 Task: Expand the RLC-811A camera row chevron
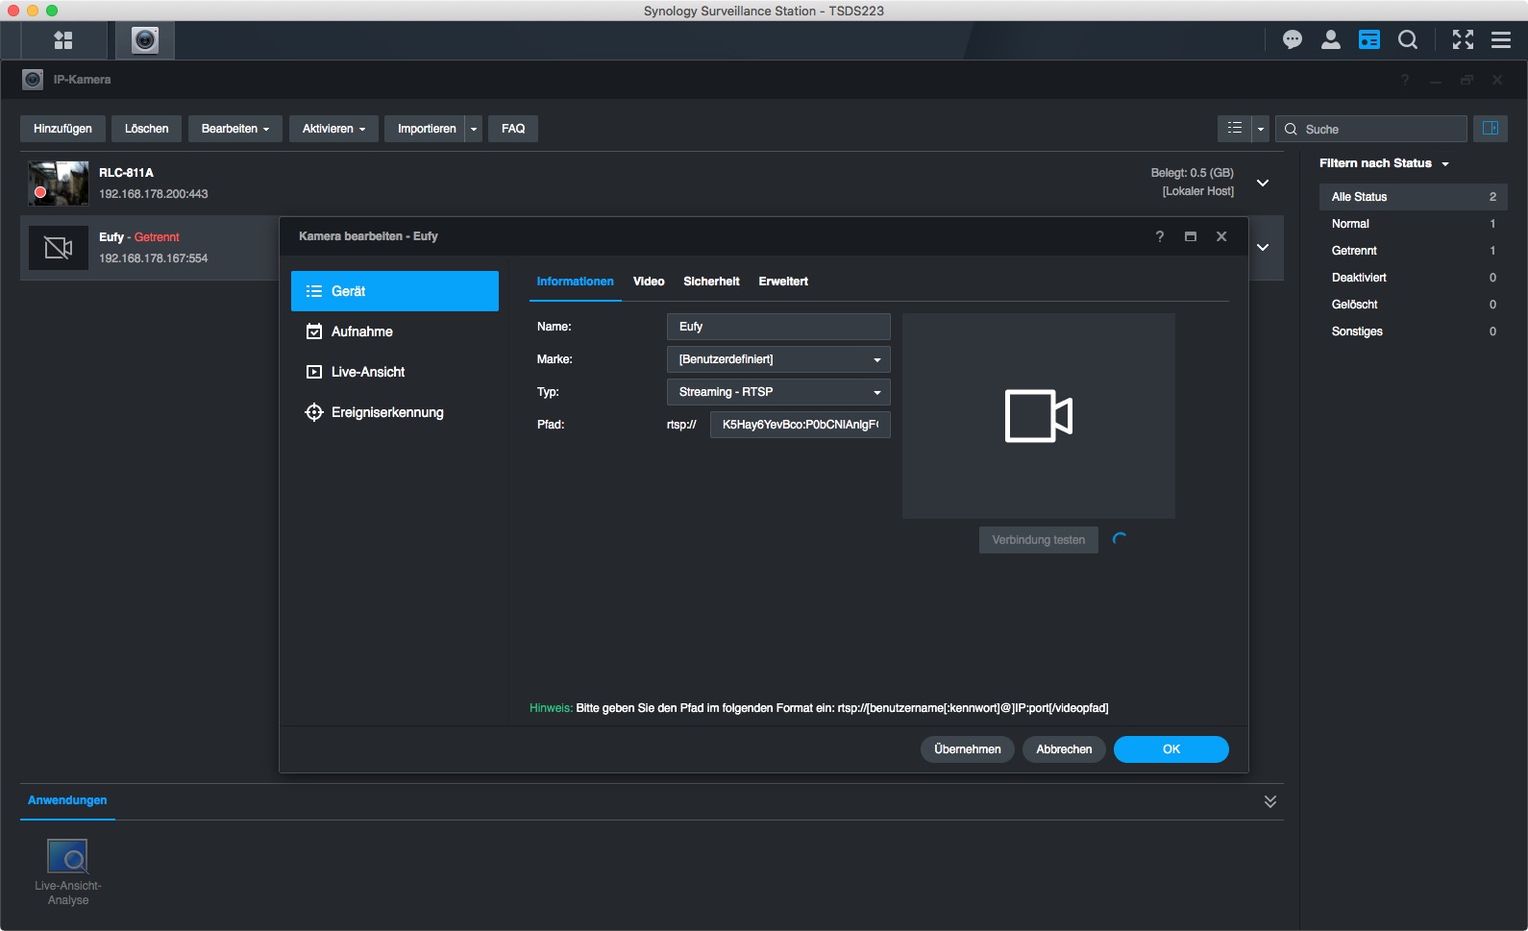(x=1263, y=183)
